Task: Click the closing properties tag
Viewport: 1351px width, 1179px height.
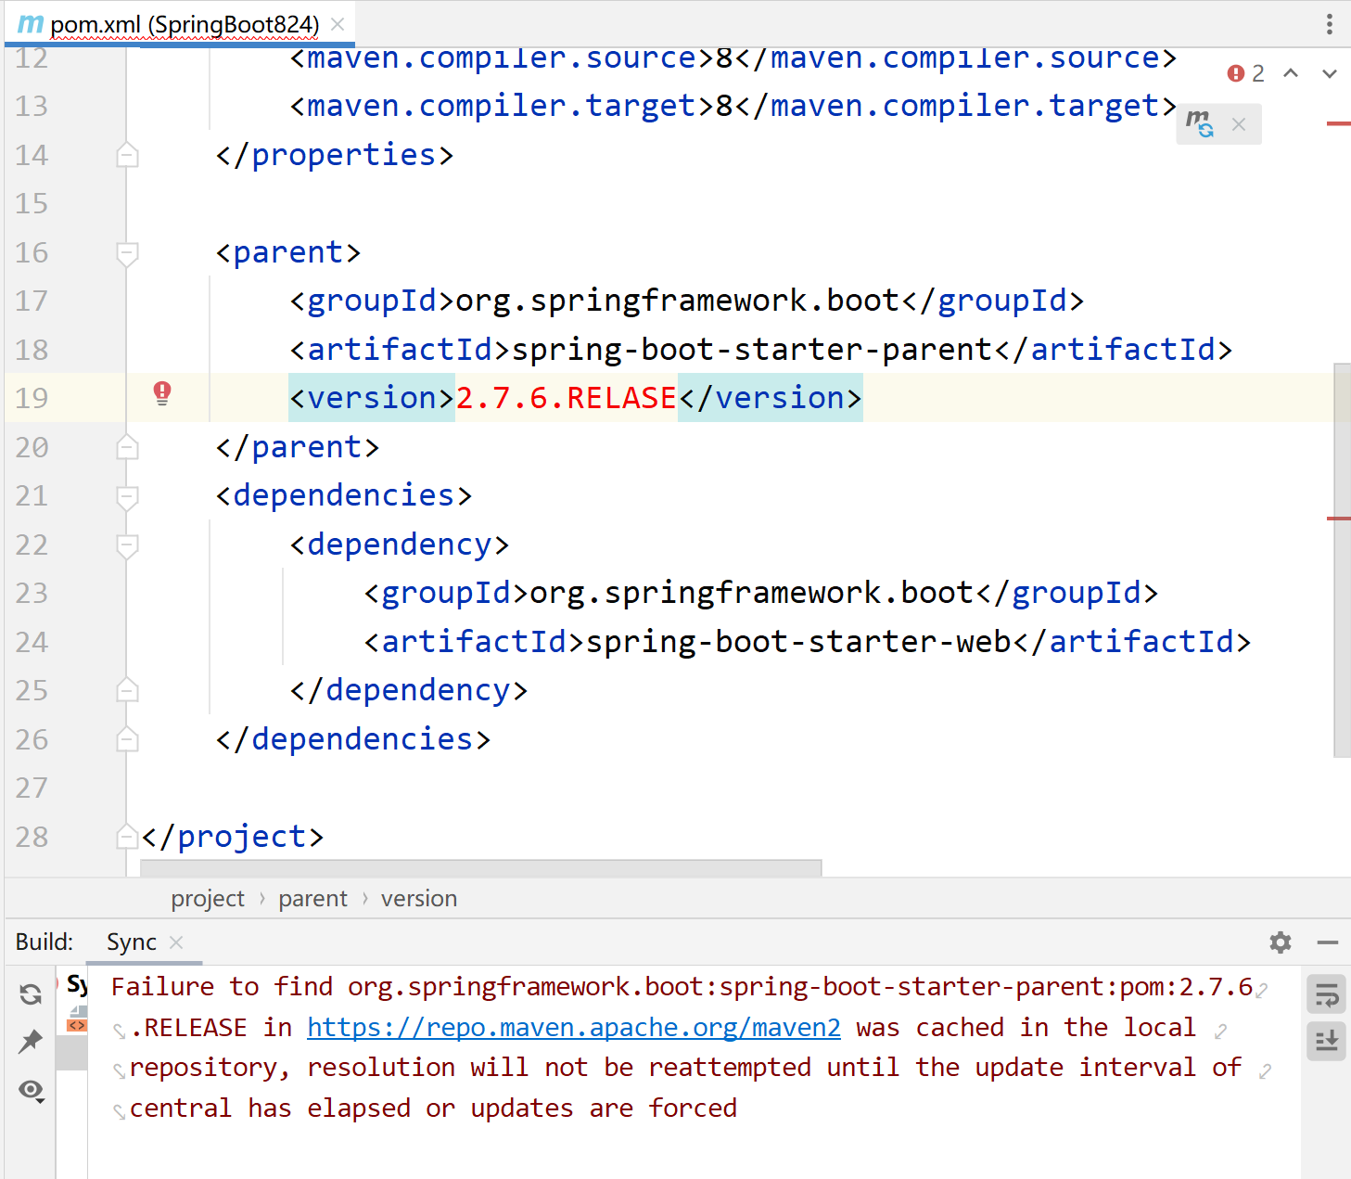Action: point(334,155)
